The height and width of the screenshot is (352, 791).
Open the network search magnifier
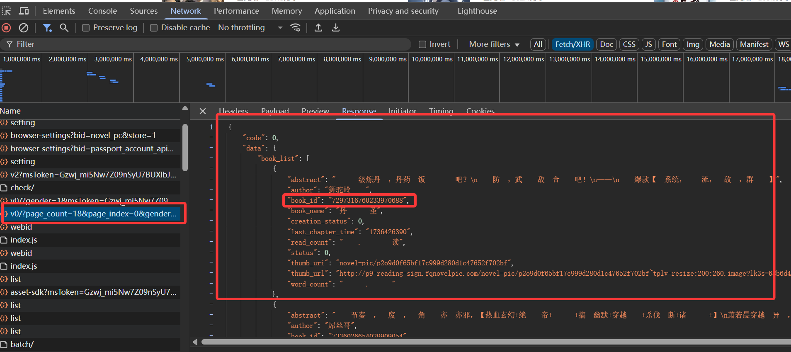tap(64, 28)
